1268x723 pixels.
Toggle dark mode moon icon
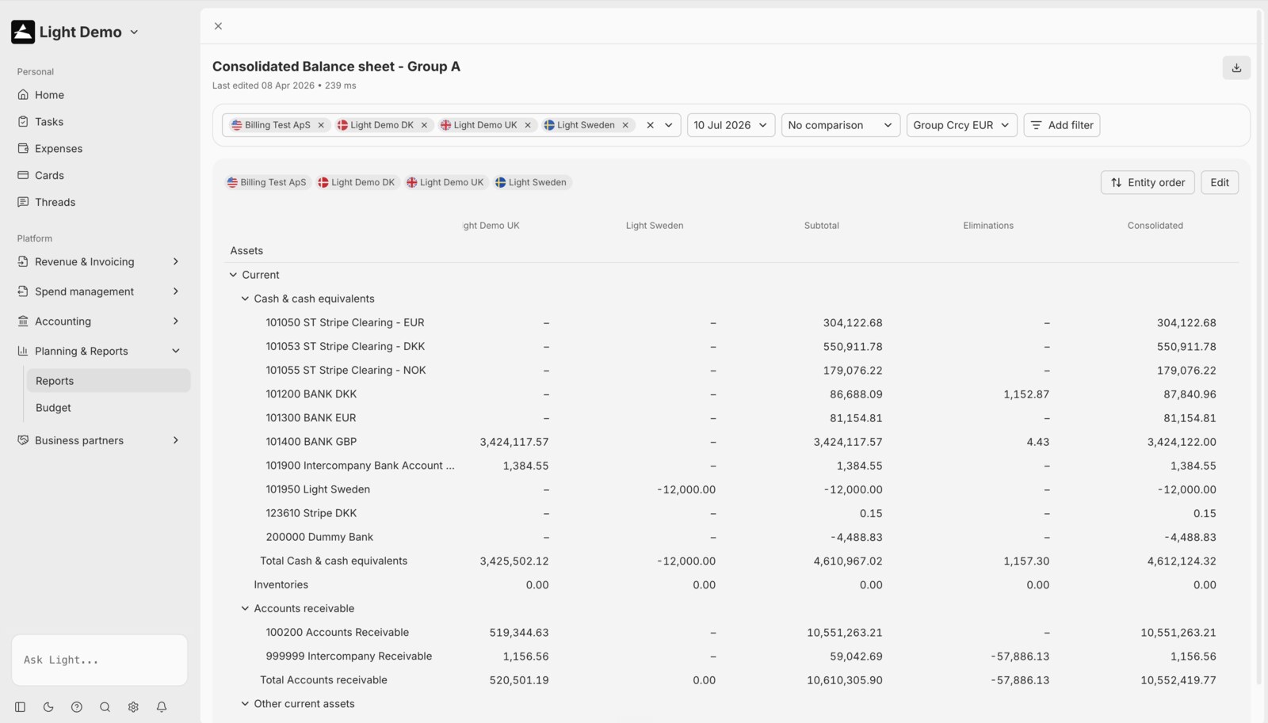(48, 707)
